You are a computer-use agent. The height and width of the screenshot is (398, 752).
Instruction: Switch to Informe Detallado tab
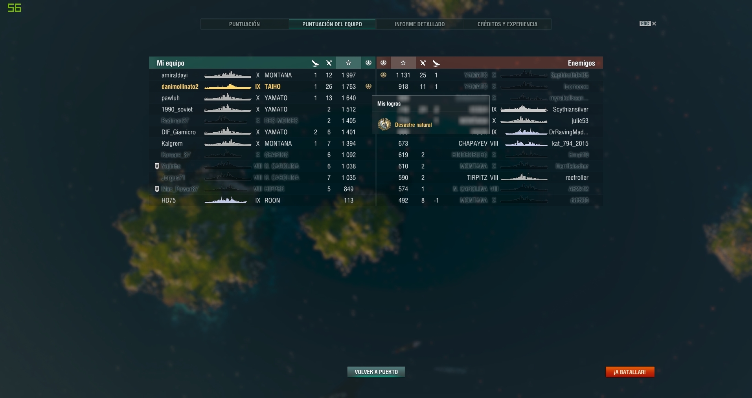[x=420, y=24]
